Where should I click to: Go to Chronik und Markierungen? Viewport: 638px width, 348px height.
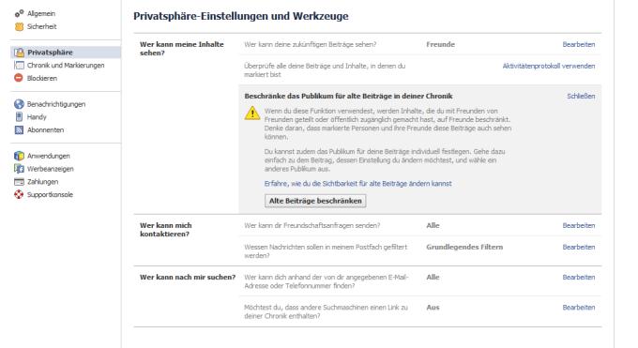coord(66,65)
